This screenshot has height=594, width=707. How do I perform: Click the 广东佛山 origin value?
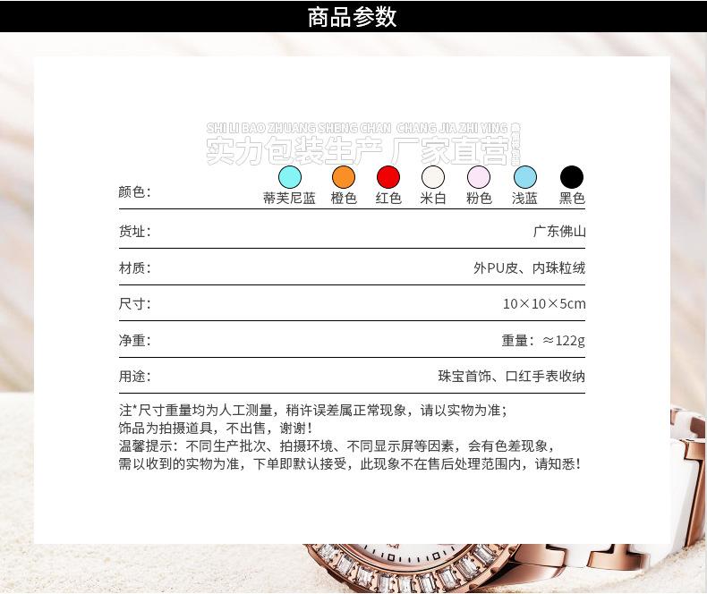pyautogui.click(x=559, y=231)
